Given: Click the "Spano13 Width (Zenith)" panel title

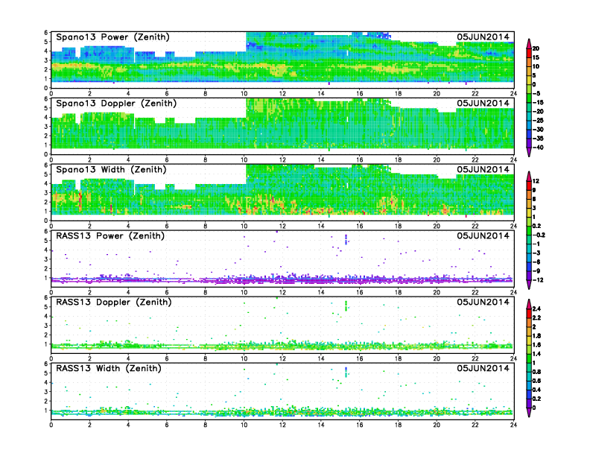Looking at the screenshot, I should 111,169.
